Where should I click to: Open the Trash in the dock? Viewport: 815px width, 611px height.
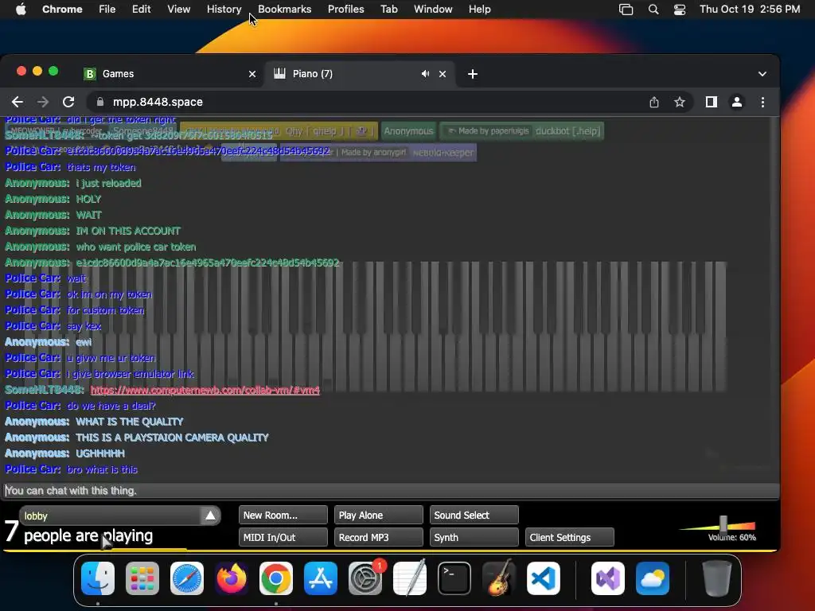click(x=717, y=578)
